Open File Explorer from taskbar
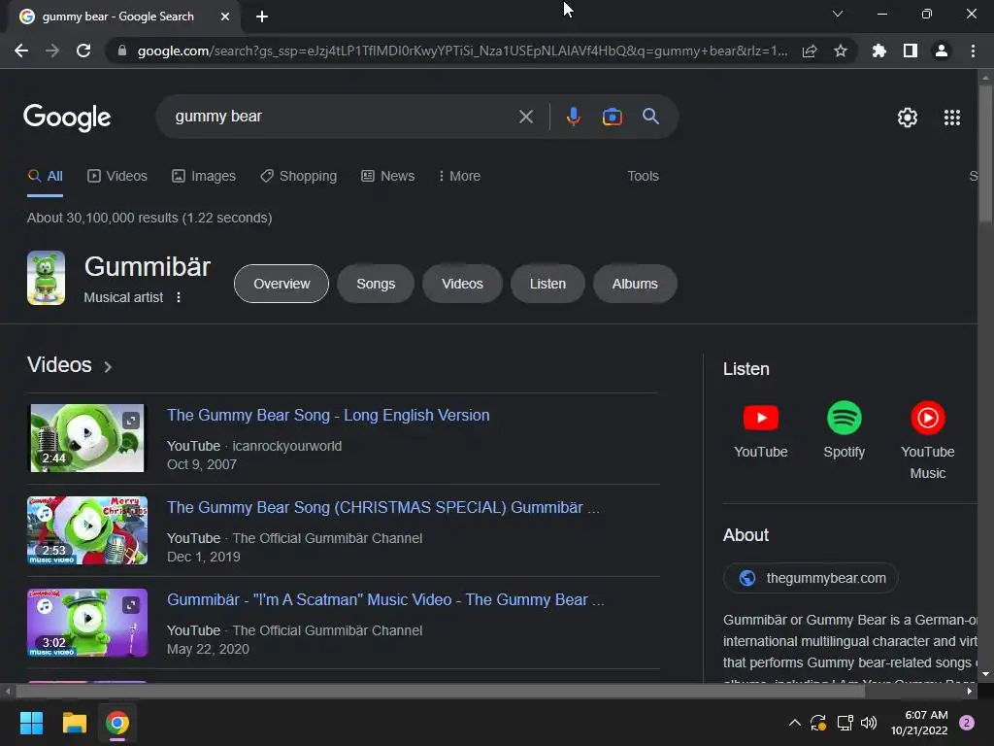Screen dimensions: 994x746 pyautogui.click(x=74, y=723)
